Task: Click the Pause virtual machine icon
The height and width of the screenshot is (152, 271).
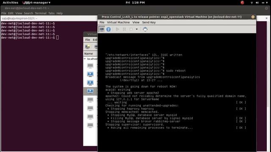Action: (124, 29)
